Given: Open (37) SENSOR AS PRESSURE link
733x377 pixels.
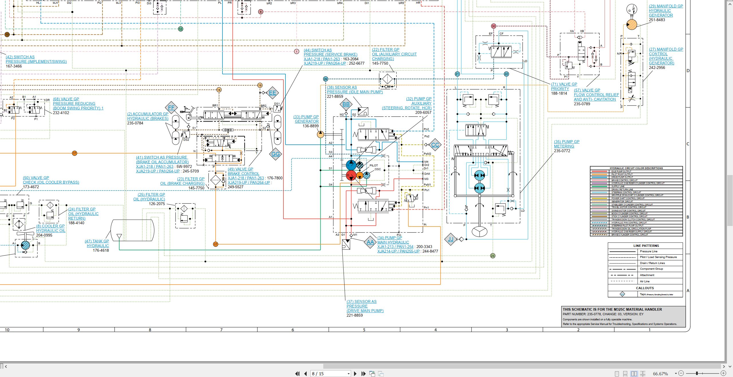Looking at the screenshot, I should (365, 306).
